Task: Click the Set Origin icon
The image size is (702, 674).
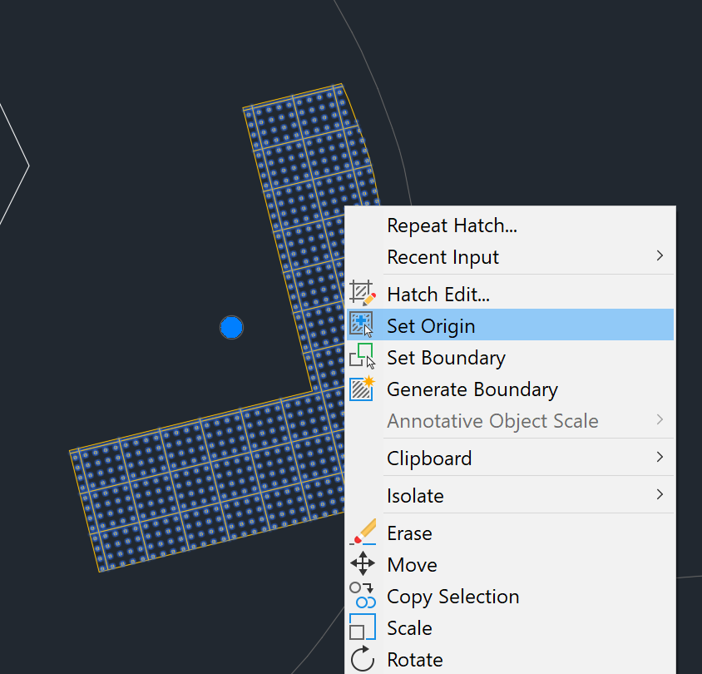Action: click(362, 325)
